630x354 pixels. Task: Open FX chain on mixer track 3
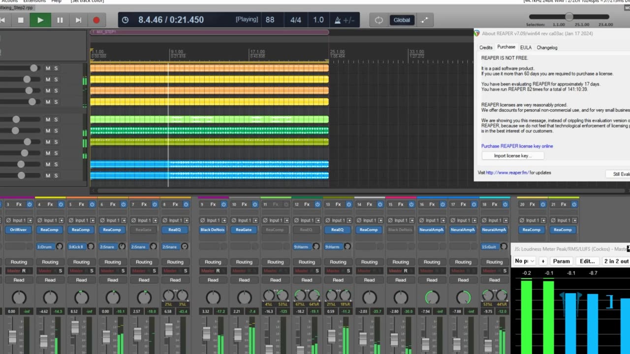(19, 204)
